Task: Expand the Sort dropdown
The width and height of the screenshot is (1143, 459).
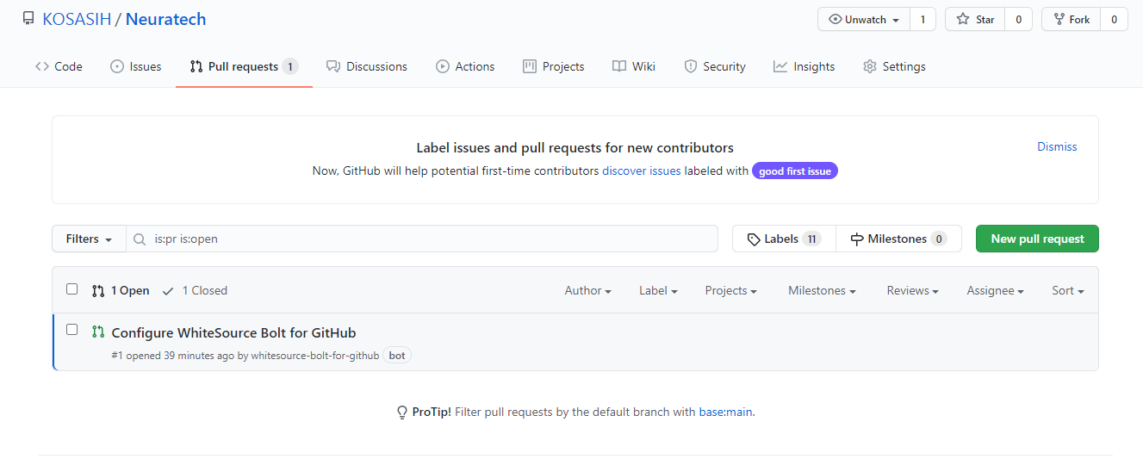Action: pyautogui.click(x=1067, y=290)
